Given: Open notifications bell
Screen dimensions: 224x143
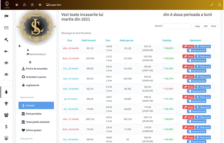Looking at the screenshot, I should coord(219,5).
